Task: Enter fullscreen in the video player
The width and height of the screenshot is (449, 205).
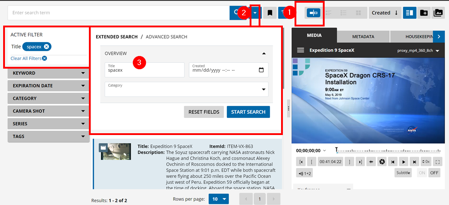Action: point(438,161)
